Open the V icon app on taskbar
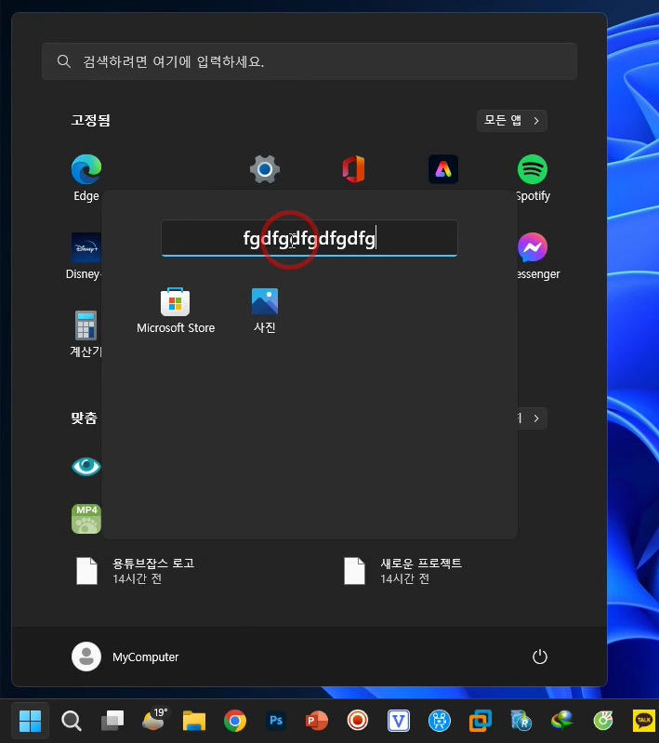The height and width of the screenshot is (743, 659). (399, 721)
